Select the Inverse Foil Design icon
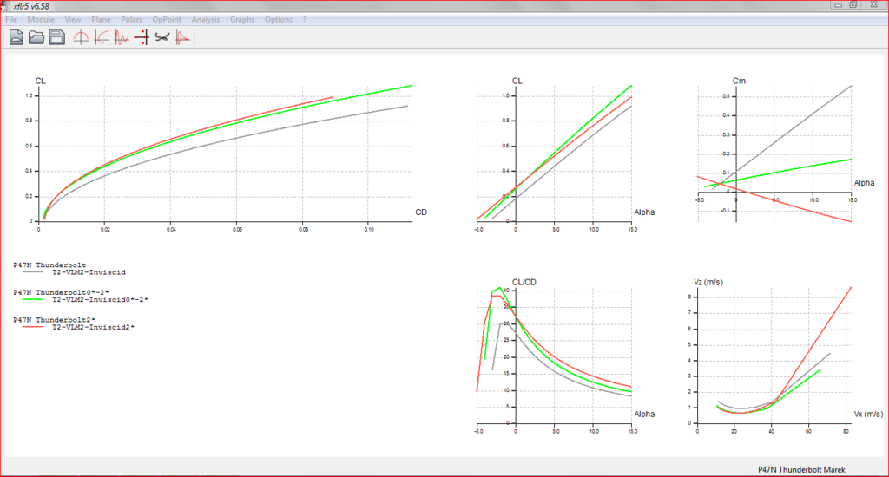The height and width of the screenshot is (477, 889). [101, 37]
